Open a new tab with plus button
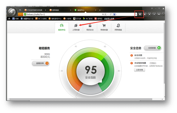177x113 pixels. (100, 10)
